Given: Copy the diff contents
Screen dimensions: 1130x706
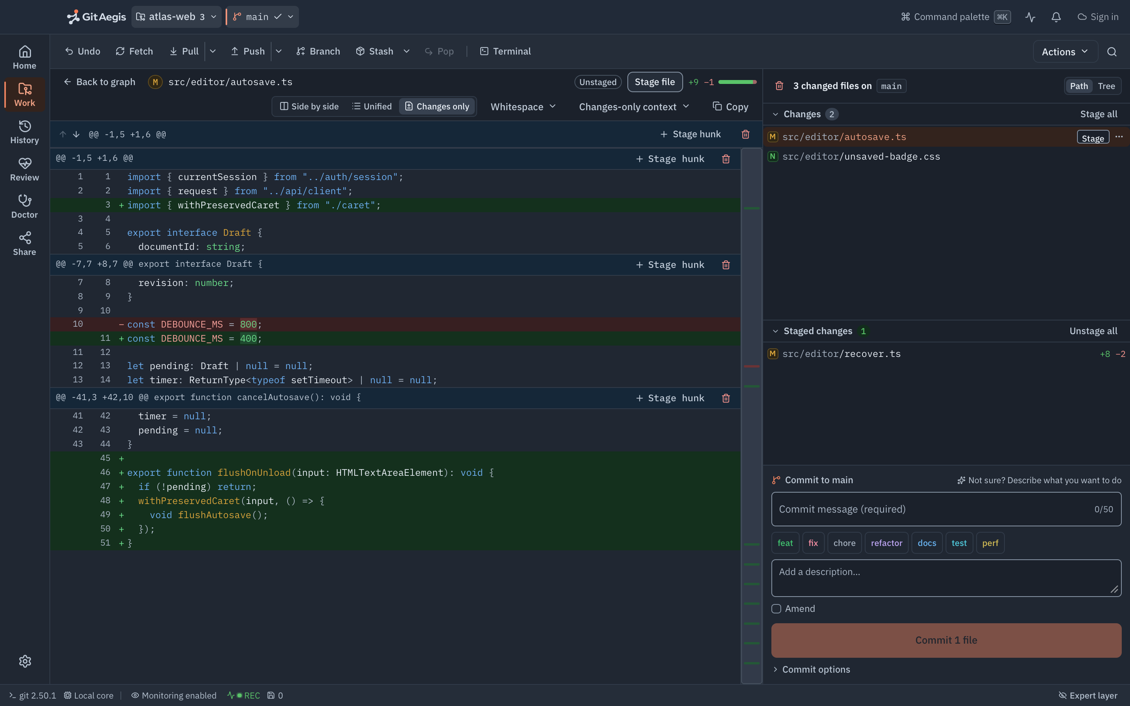Looking at the screenshot, I should click(x=730, y=107).
